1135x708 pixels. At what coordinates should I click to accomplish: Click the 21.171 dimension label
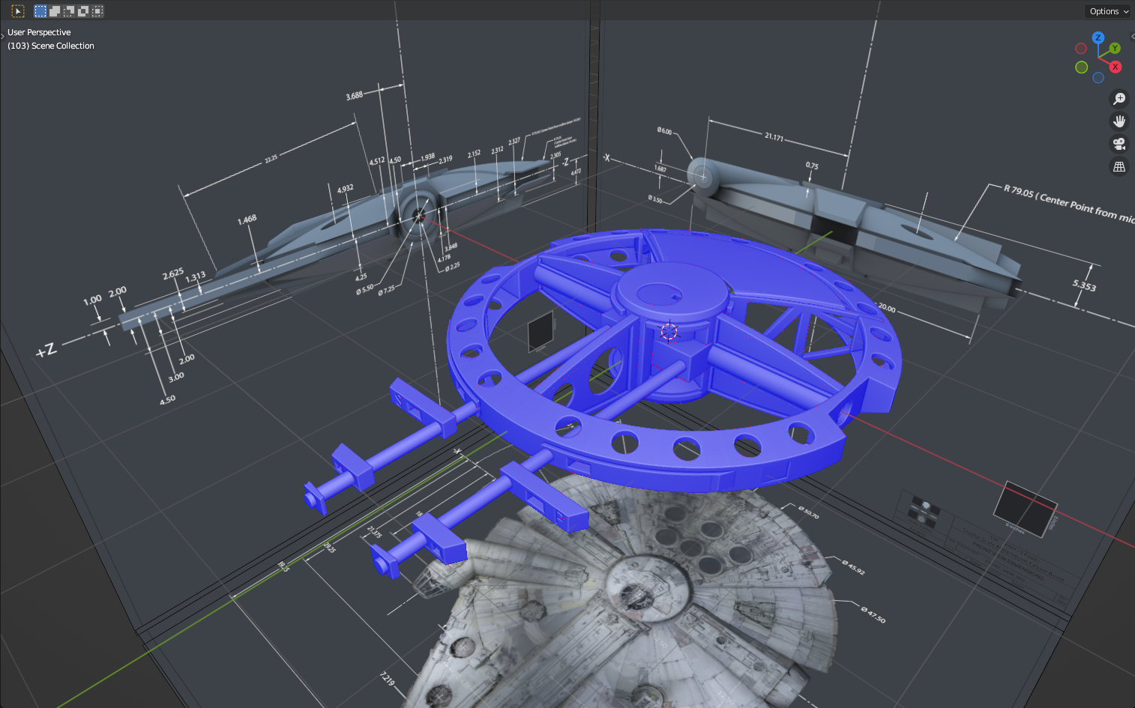[x=774, y=137]
